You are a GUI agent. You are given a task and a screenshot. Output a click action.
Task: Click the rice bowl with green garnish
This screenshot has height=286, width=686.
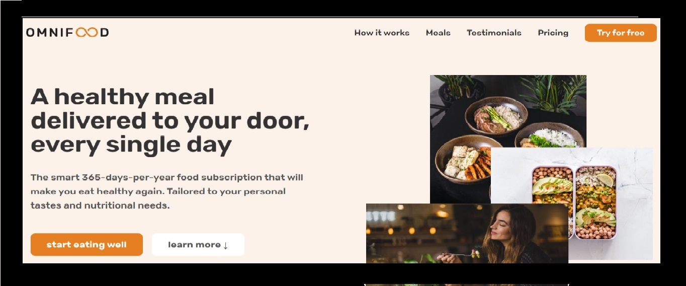[549, 136]
